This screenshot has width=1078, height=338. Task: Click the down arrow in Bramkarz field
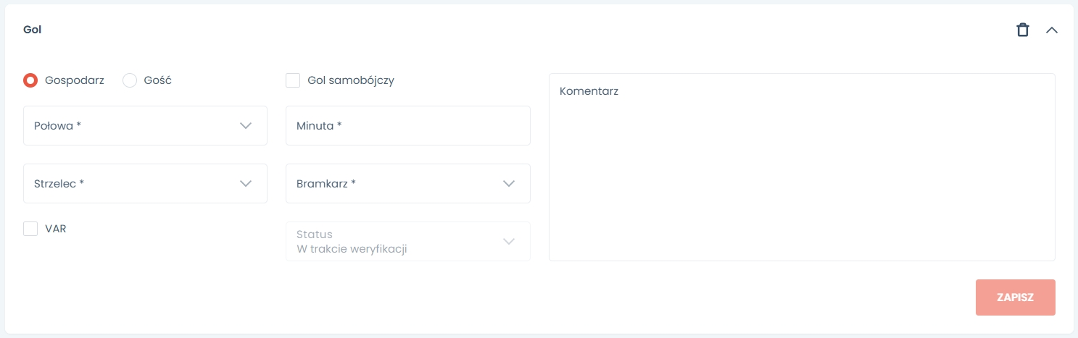pos(509,184)
